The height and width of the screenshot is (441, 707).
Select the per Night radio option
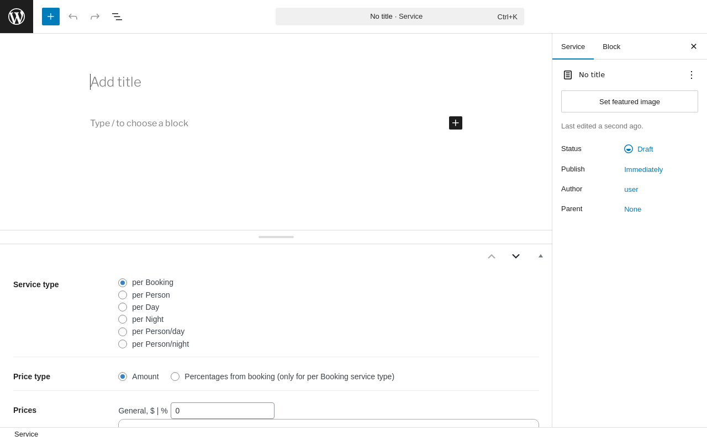point(123,319)
